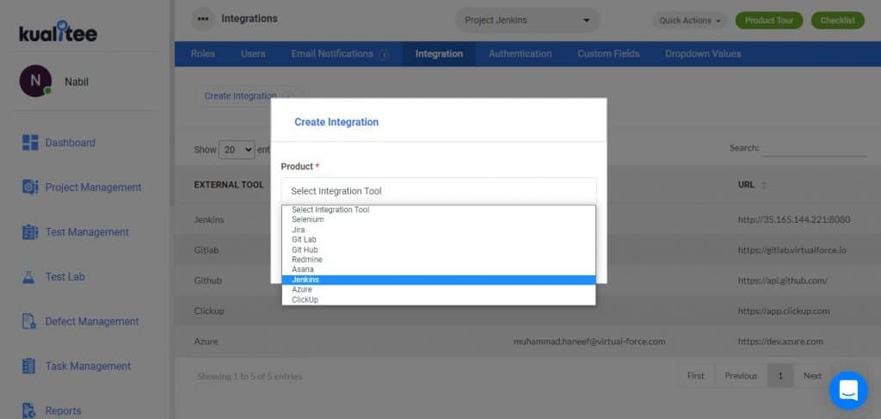Viewport: 881px width, 419px height.
Task: Open the Show entries count dropdown
Action: point(237,150)
